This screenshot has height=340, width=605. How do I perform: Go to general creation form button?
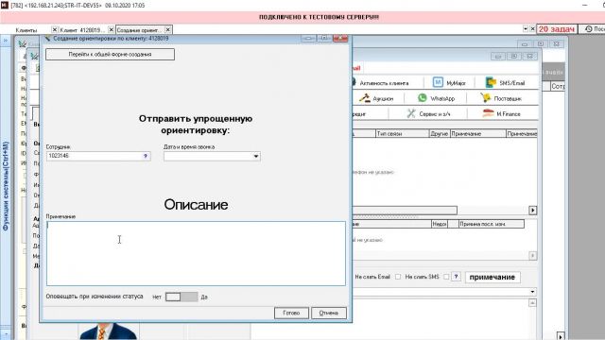tap(110, 55)
